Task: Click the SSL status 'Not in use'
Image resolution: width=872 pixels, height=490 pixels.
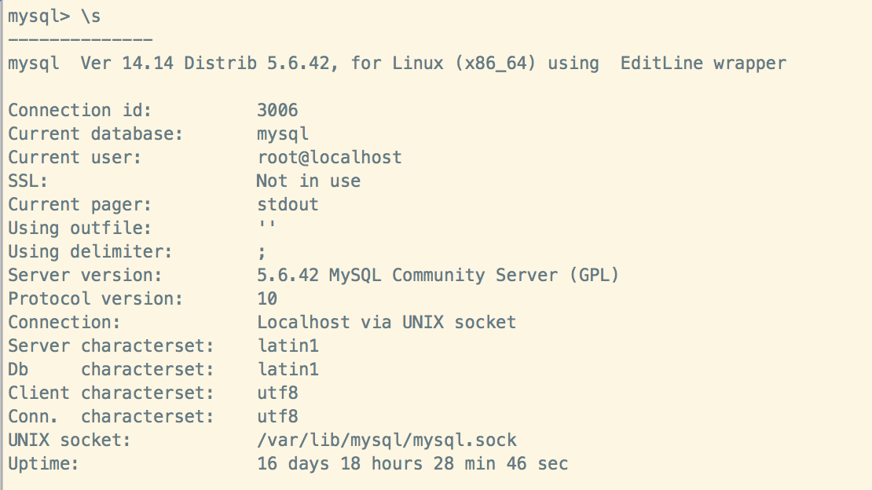Action: (x=308, y=181)
